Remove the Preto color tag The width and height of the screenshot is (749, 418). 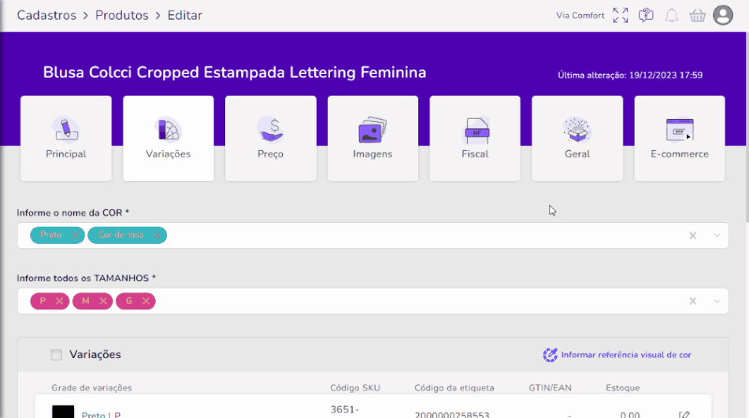point(76,235)
